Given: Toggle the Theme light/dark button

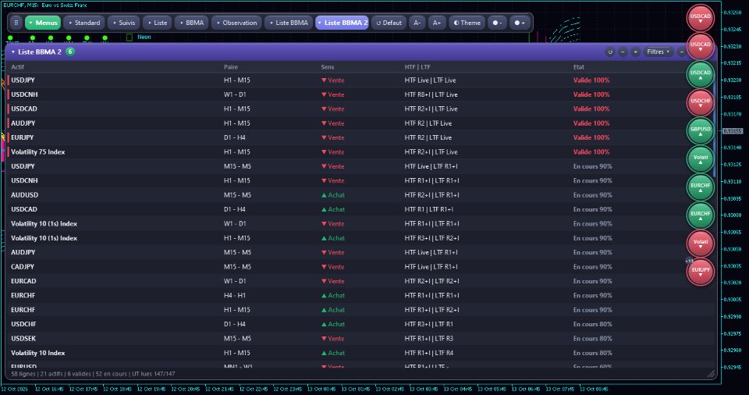Looking at the screenshot, I should pos(467,23).
